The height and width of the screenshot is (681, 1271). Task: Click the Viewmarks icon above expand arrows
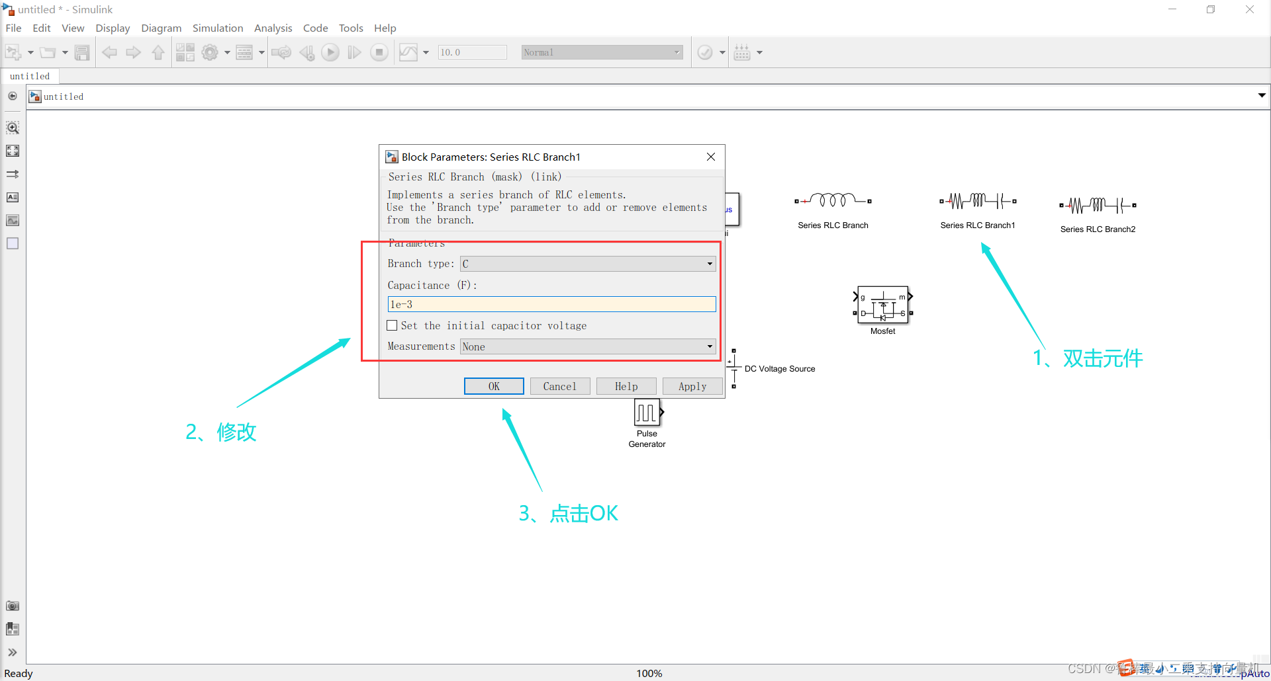(x=13, y=629)
